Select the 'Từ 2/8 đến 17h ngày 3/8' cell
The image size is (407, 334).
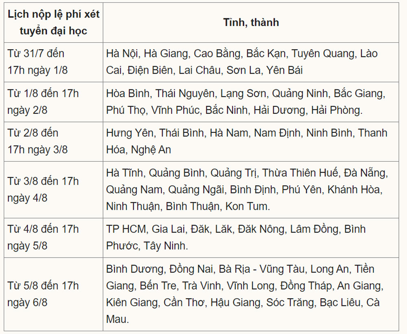tap(53, 142)
